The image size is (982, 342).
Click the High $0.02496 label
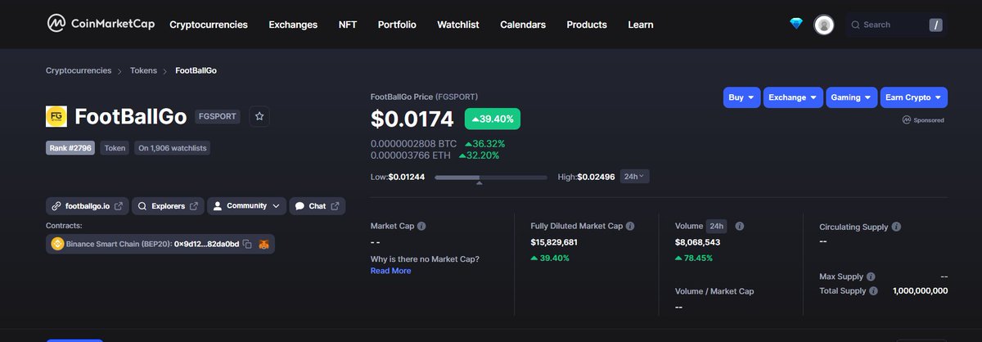587,177
